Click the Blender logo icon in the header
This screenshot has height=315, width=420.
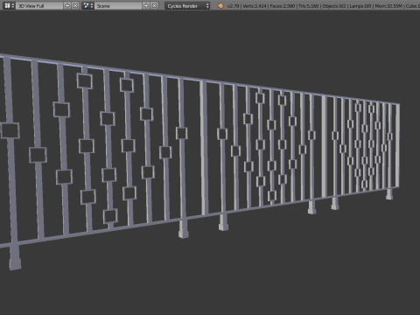pos(220,5)
